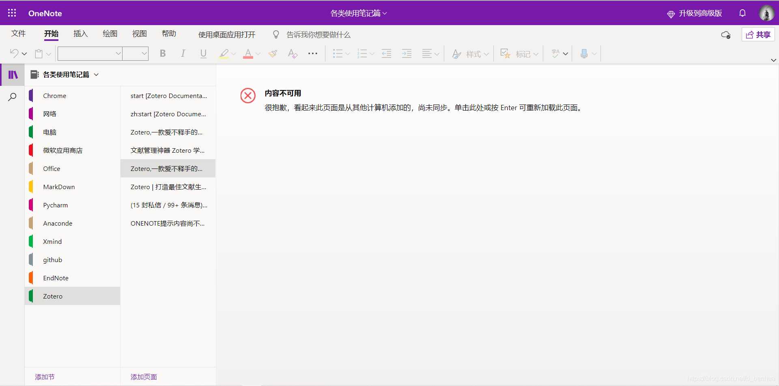
Task: Click the notifications bell icon
Action: 742,13
